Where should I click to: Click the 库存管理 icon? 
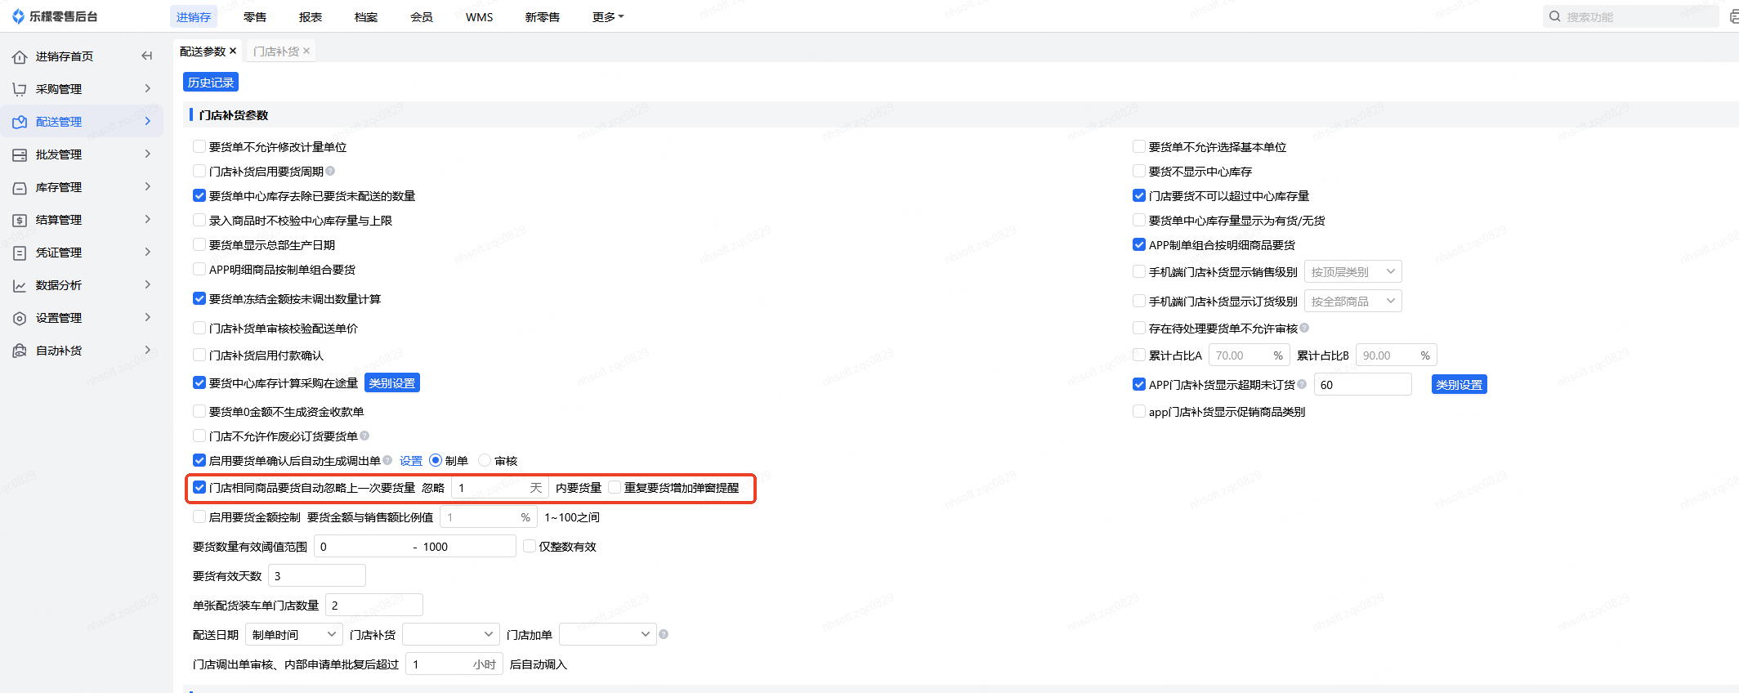[20, 187]
